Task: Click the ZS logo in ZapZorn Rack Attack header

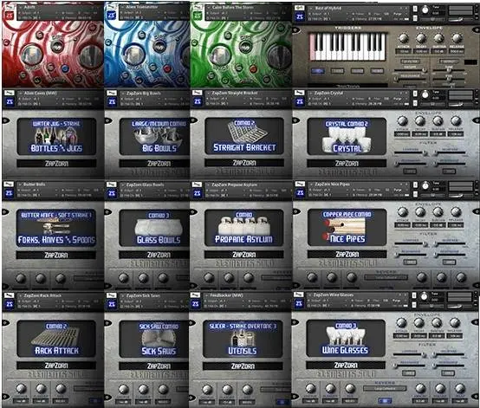Action: pyautogui.click(x=10, y=304)
